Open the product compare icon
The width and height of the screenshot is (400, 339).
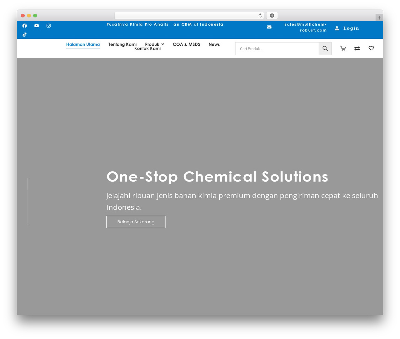pos(357,48)
